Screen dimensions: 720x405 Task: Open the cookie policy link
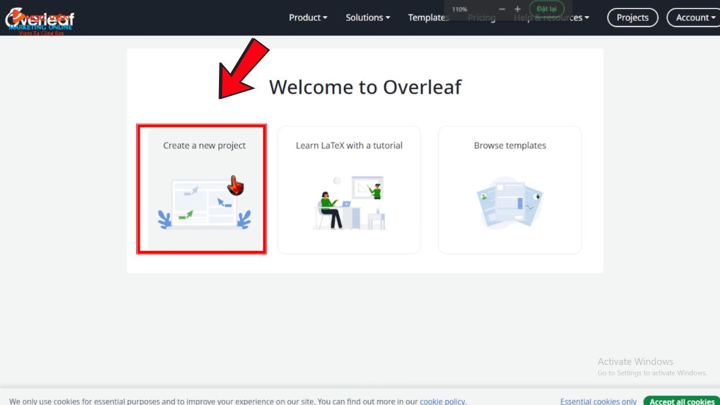coord(443,401)
